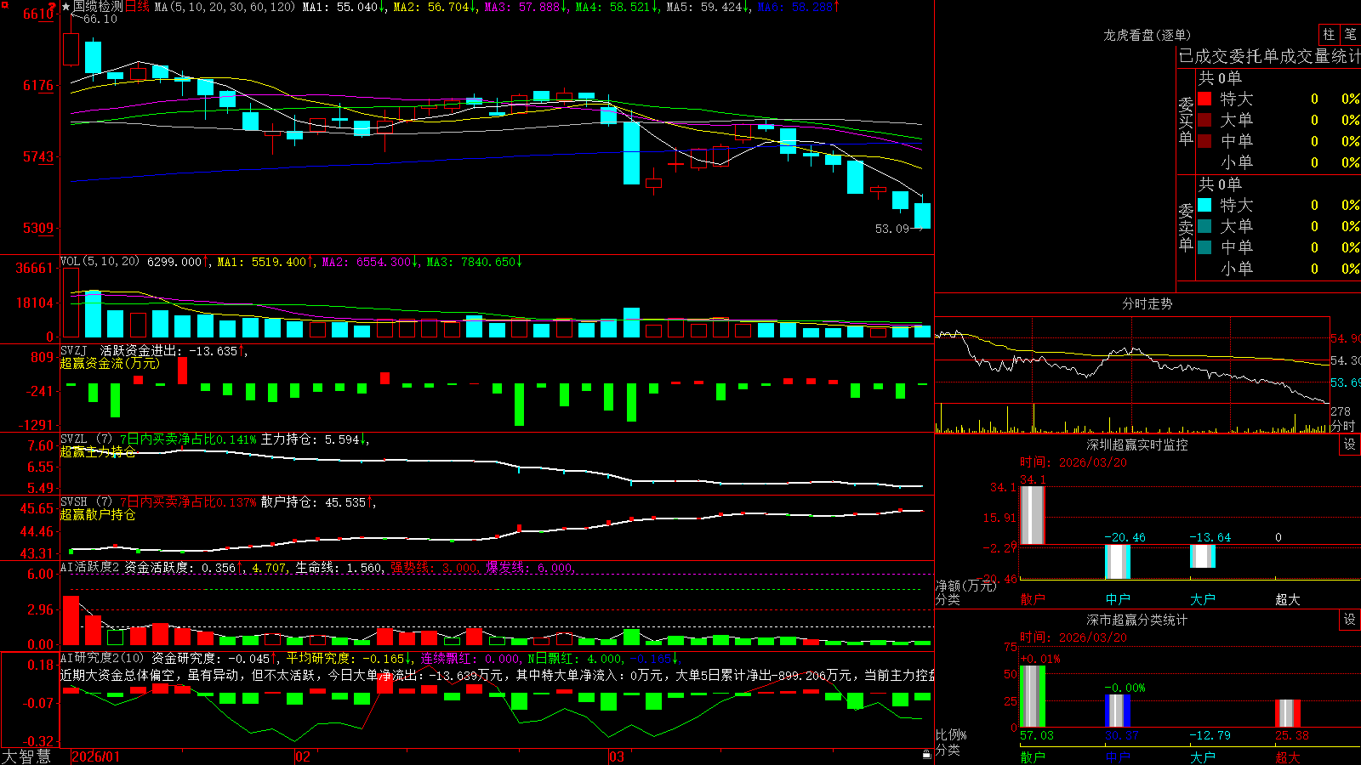This screenshot has height=765, width=1361.
Task: Select the SVSH (7) indicator label
Action: [x=86, y=502]
